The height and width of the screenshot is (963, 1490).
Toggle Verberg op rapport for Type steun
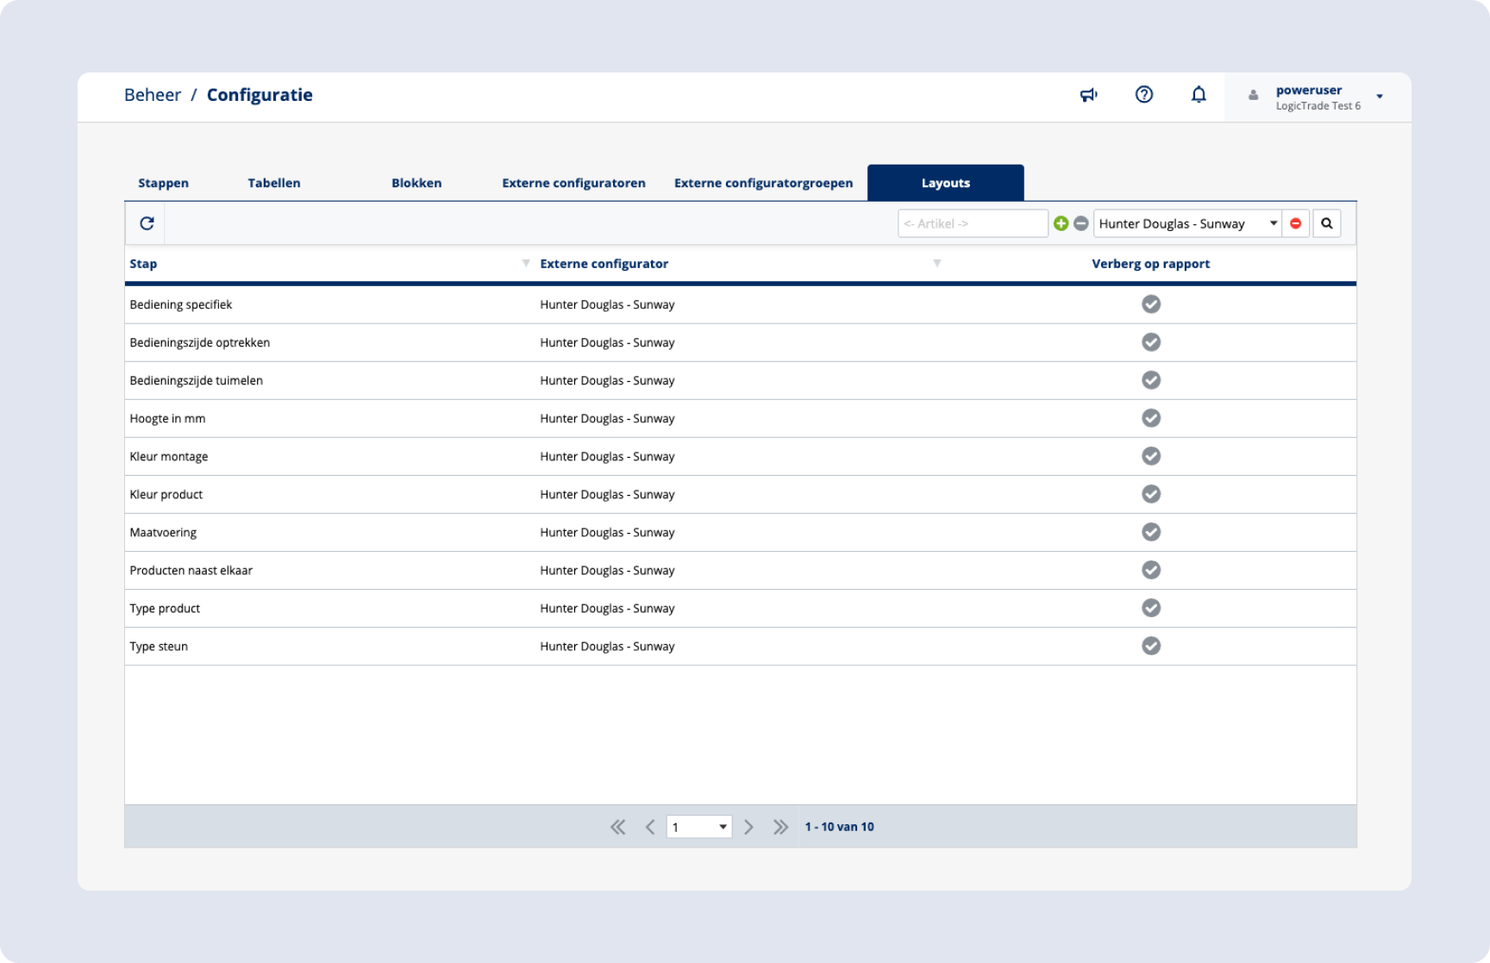click(x=1151, y=646)
